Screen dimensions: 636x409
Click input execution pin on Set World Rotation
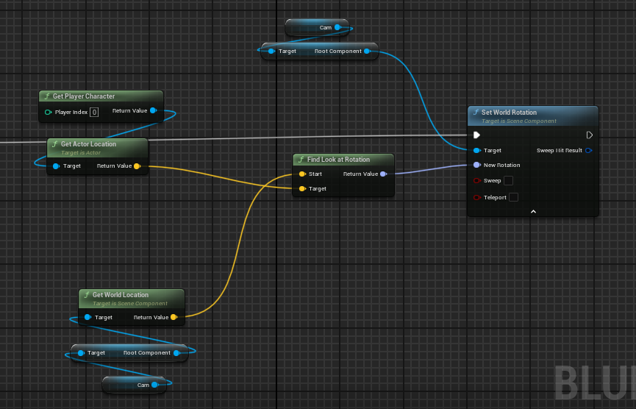(476, 135)
